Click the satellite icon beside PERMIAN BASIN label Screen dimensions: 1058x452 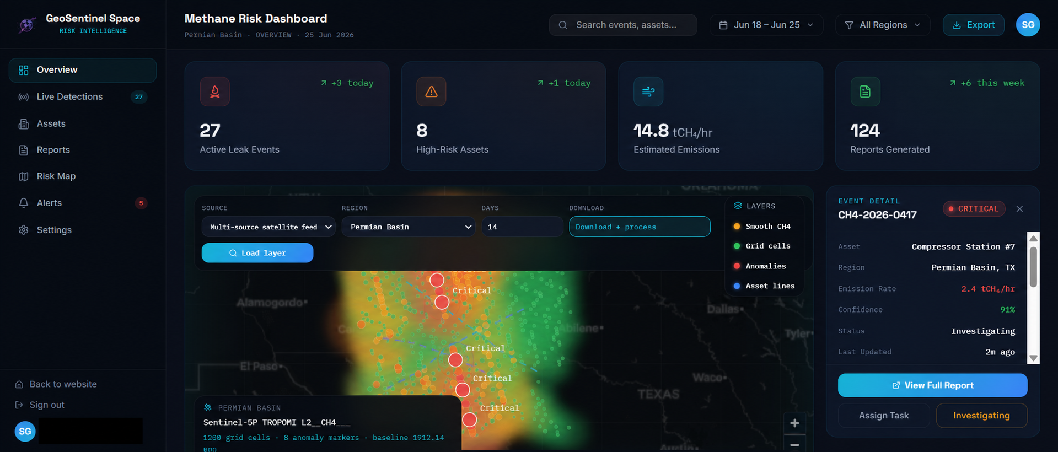[x=208, y=407]
